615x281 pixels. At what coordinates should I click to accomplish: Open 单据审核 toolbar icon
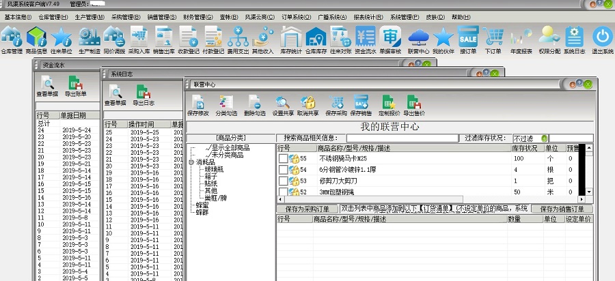(x=390, y=40)
